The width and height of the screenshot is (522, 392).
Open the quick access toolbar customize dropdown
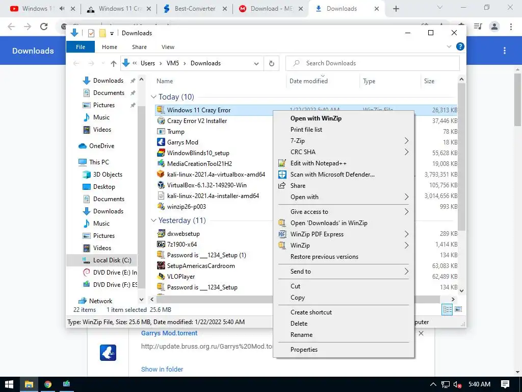pos(112,33)
